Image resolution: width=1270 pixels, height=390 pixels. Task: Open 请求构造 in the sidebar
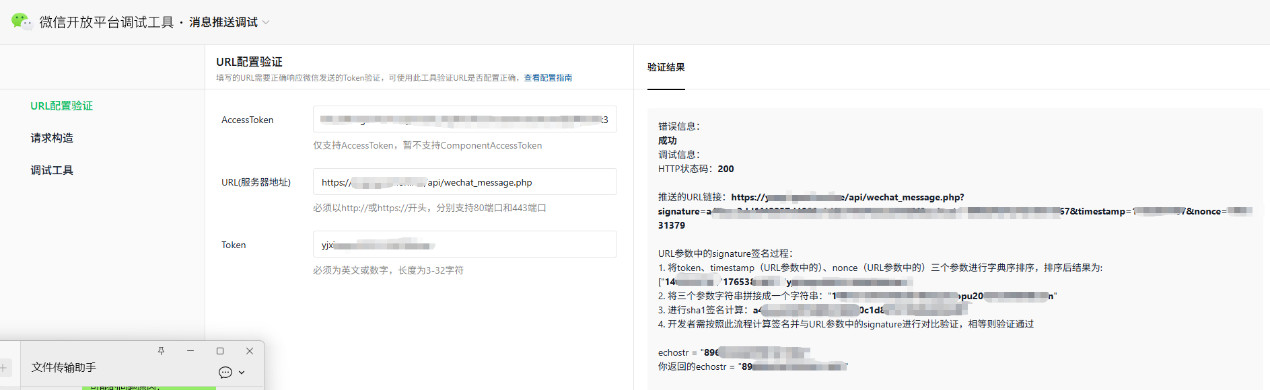[52, 138]
